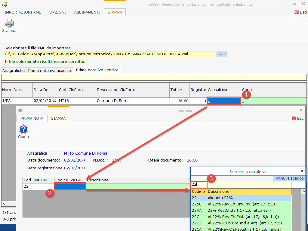This screenshot has width=308, height=231.
Task: Open STAMPA tab in Prima nota dialog
Action: pos(58,118)
